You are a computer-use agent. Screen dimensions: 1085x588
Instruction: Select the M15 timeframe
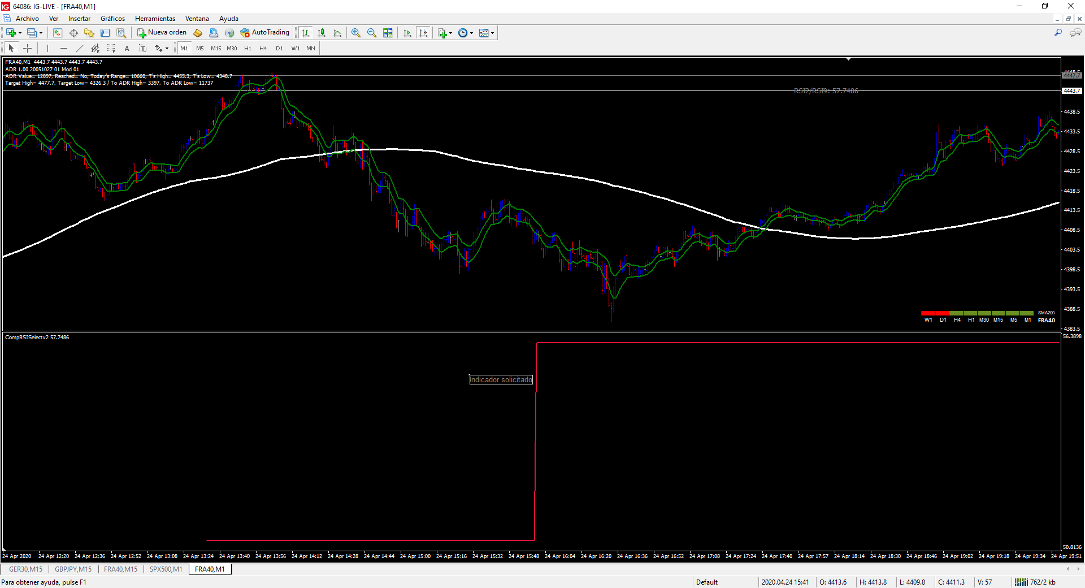[x=216, y=49]
